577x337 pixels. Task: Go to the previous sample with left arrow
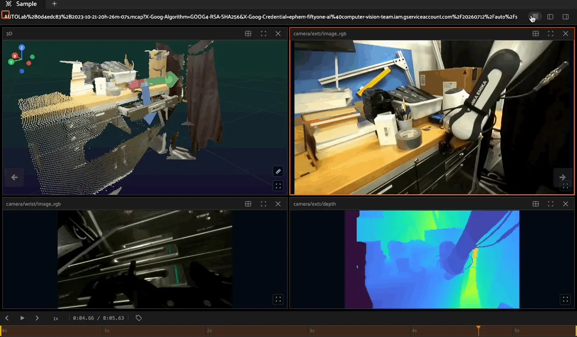tap(14, 178)
